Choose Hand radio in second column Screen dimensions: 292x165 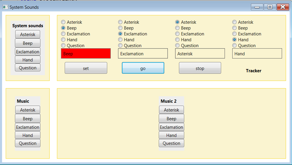click(120, 40)
